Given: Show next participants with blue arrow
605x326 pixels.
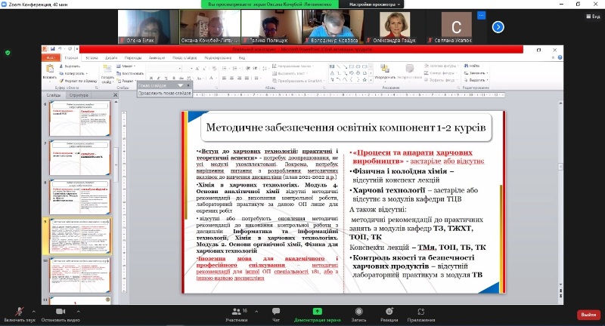Looking at the screenshot, I should pyautogui.click(x=498, y=26).
